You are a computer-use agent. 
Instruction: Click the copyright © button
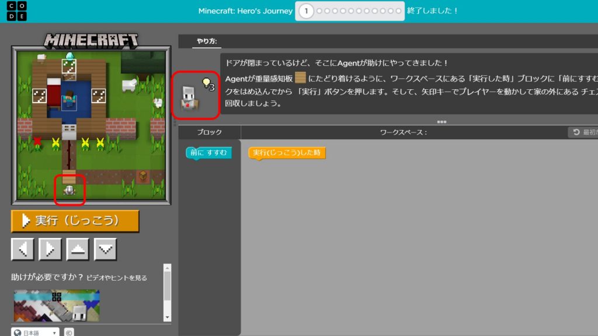[69, 332]
